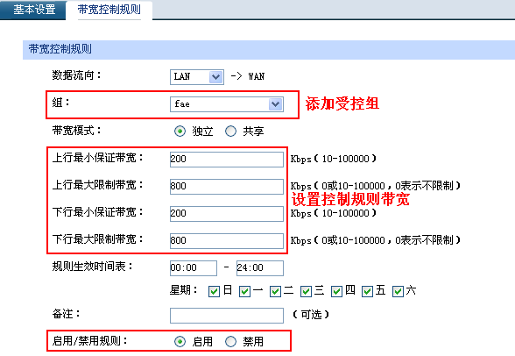Select the 独立 bandwidth mode radio button
Screen dimensions: 515x356
click(x=180, y=132)
